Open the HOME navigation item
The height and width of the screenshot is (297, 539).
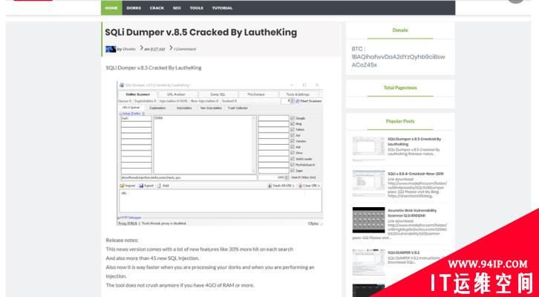[x=111, y=8]
